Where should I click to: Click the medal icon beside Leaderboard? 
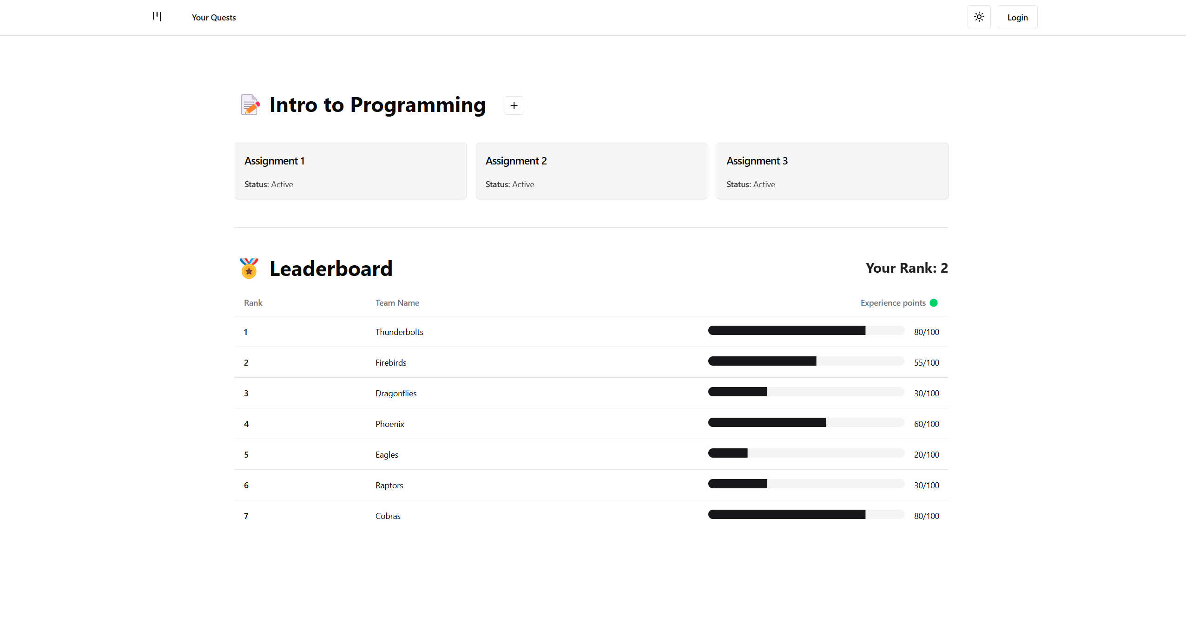click(249, 269)
